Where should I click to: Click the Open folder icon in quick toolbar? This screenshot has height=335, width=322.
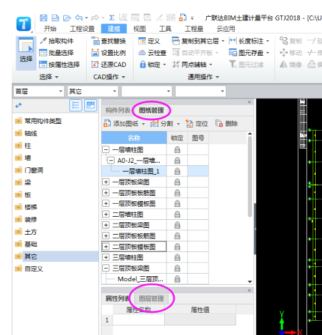point(67,18)
